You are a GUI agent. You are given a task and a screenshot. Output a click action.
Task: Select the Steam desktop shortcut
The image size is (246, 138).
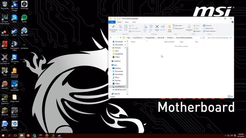point(15,32)
